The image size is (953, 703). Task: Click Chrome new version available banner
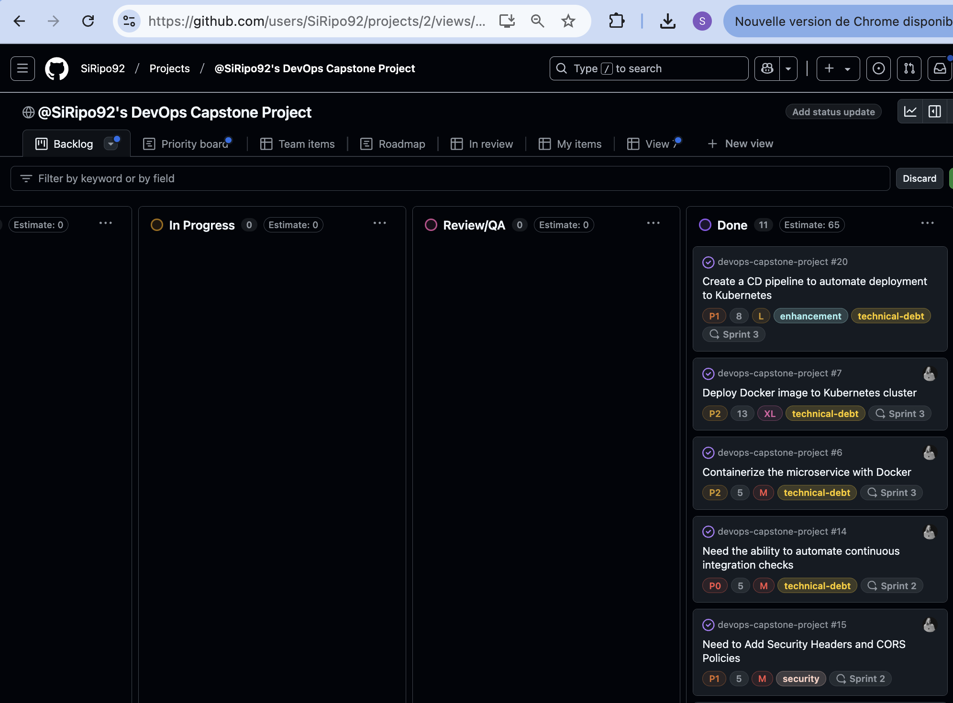[838, 21]
